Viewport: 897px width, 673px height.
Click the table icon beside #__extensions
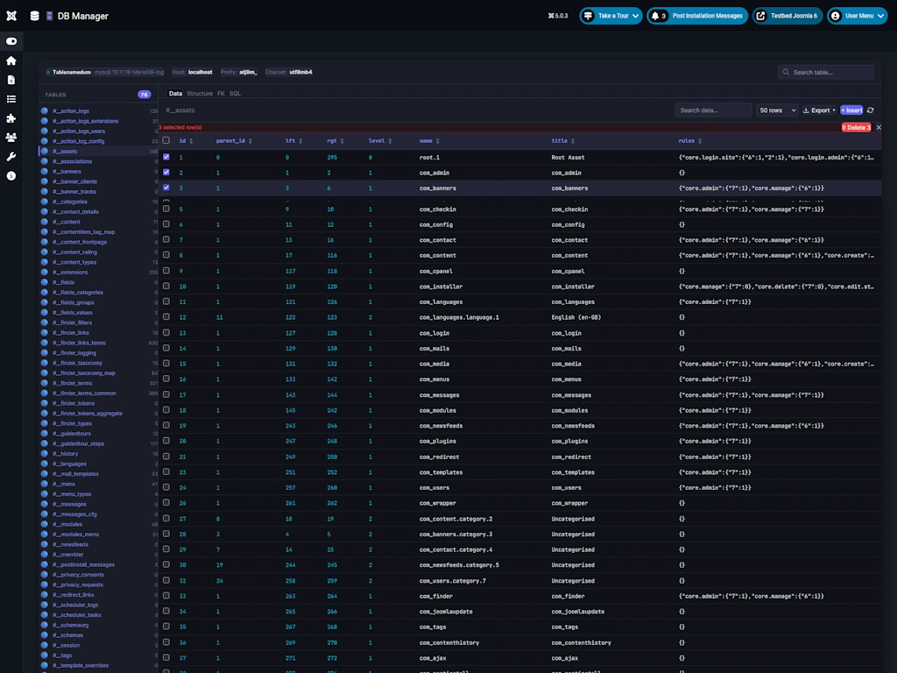45,273
